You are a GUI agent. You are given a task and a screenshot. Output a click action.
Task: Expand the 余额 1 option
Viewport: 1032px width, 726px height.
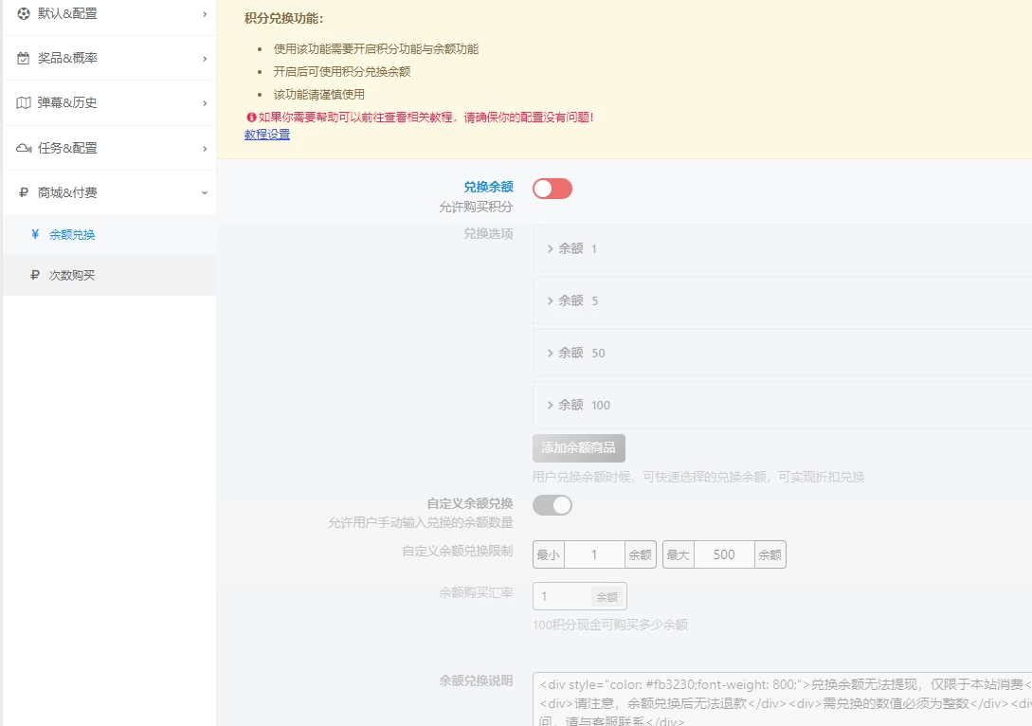click(x=576, y=248)
